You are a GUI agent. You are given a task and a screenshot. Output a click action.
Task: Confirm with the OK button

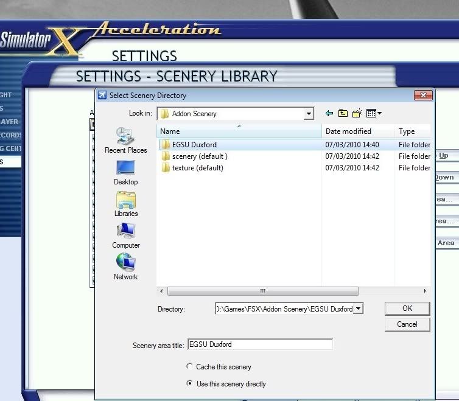pyautogui.click(x=407, y=309)
